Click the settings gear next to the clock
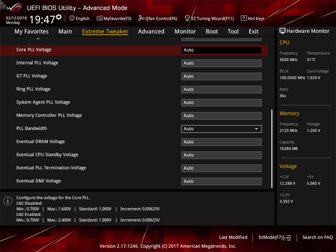This screenshot has width=336, height=252. coord(59,17)
